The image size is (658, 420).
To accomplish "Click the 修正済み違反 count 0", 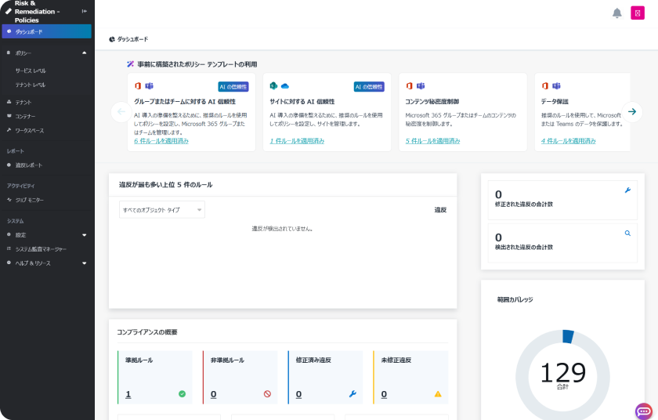I will coord(298,394).
